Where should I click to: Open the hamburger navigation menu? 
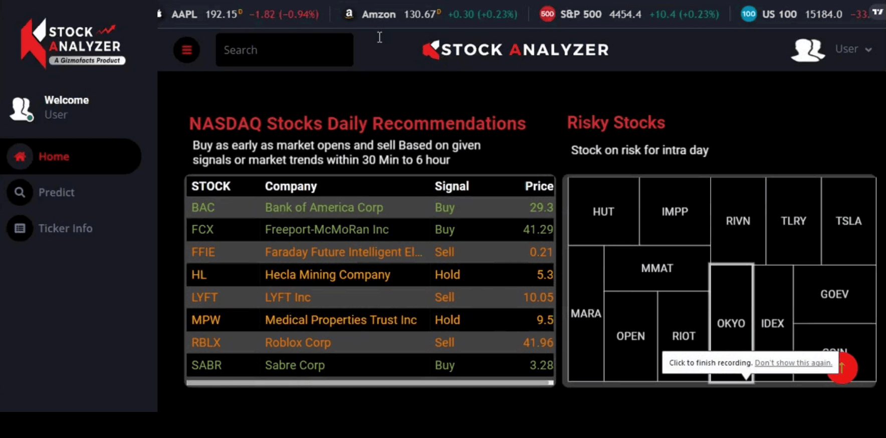(x=186, y=50)
